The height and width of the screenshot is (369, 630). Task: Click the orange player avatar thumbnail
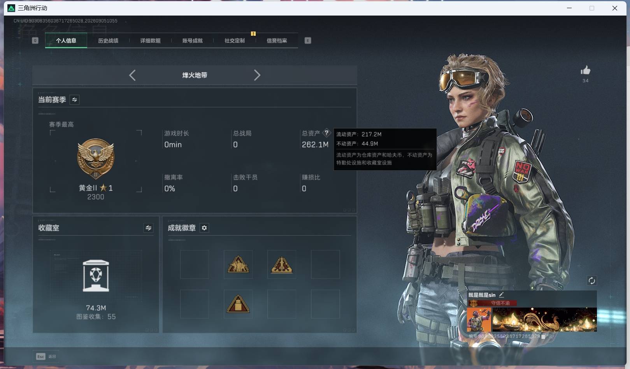click(479, 320)
